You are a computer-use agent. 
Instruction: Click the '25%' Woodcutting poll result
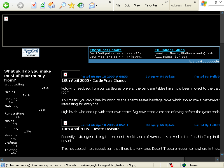coord(45,88)
